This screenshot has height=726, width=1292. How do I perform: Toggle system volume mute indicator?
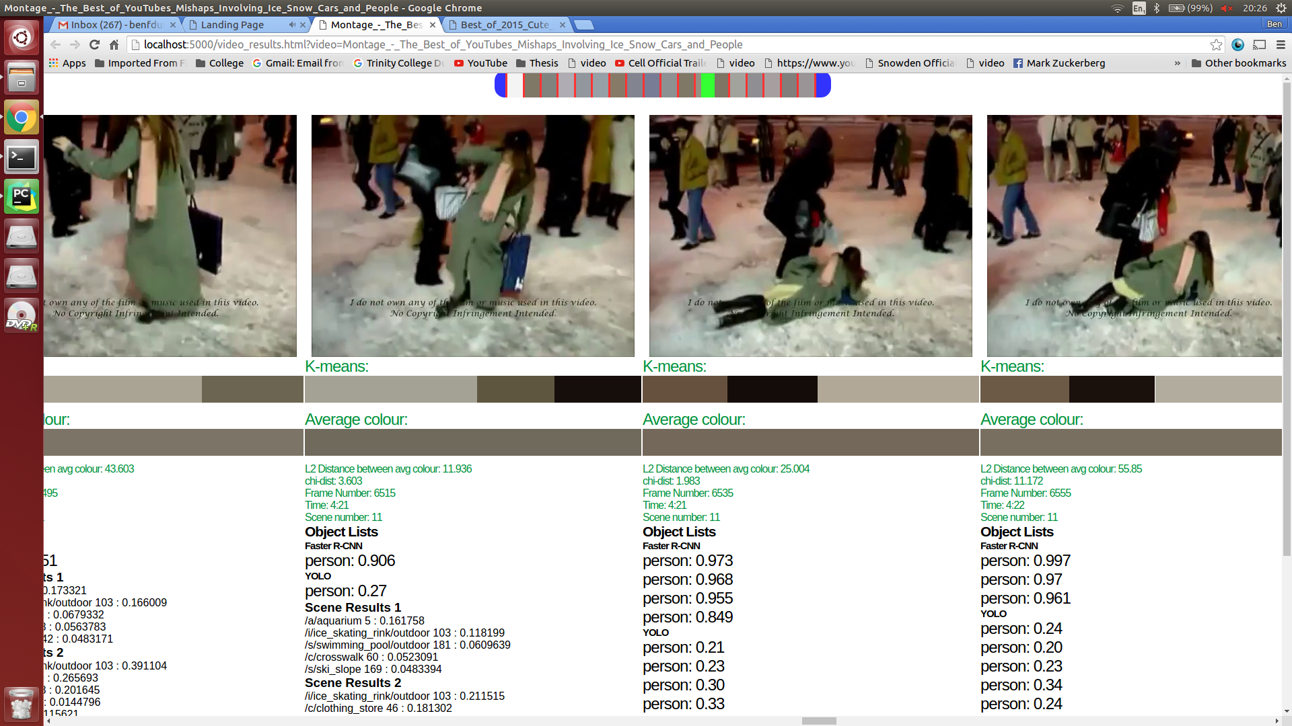click(1227, 8)
